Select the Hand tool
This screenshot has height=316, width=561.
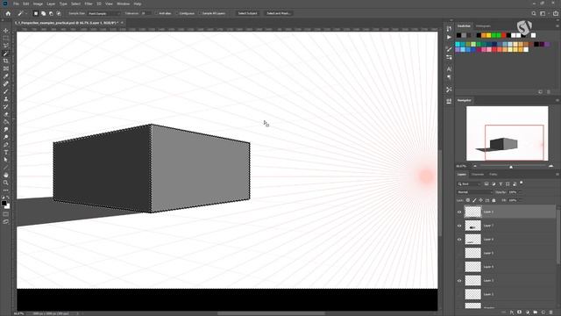(6, 176)
